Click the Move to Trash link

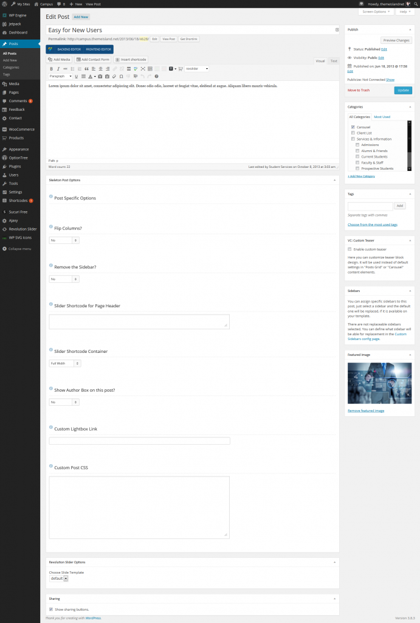(358, 90)
